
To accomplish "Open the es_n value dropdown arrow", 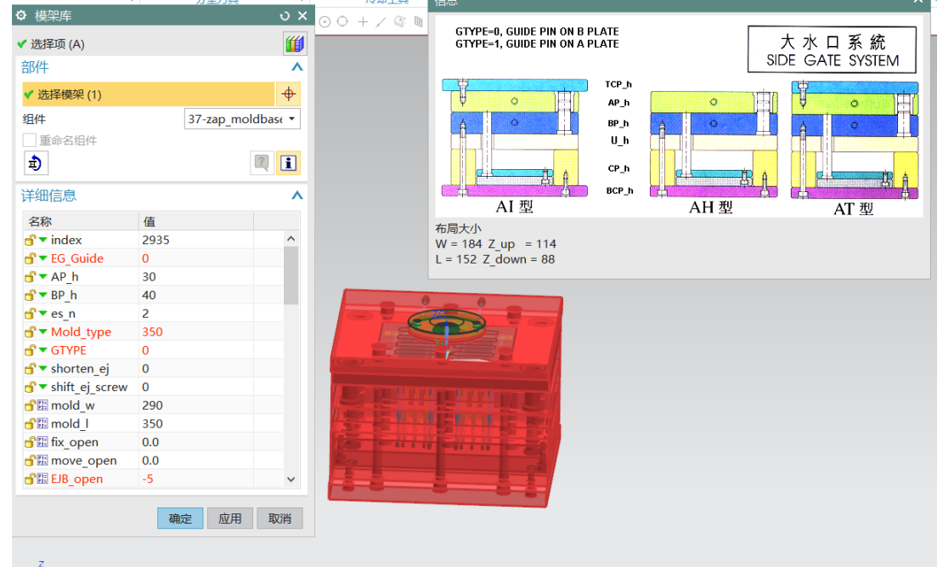I will click(x=43, y=314).
